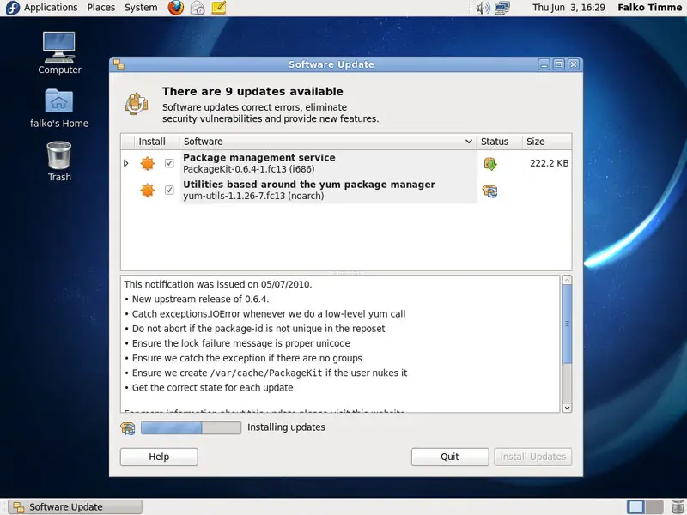Click the Install Updates button
Viewport: 687px width, 515px height.
pos(532,457)
